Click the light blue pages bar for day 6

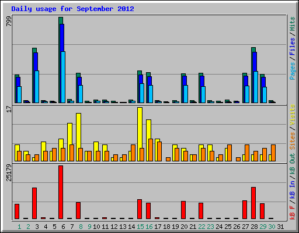(x=63, y=77)
